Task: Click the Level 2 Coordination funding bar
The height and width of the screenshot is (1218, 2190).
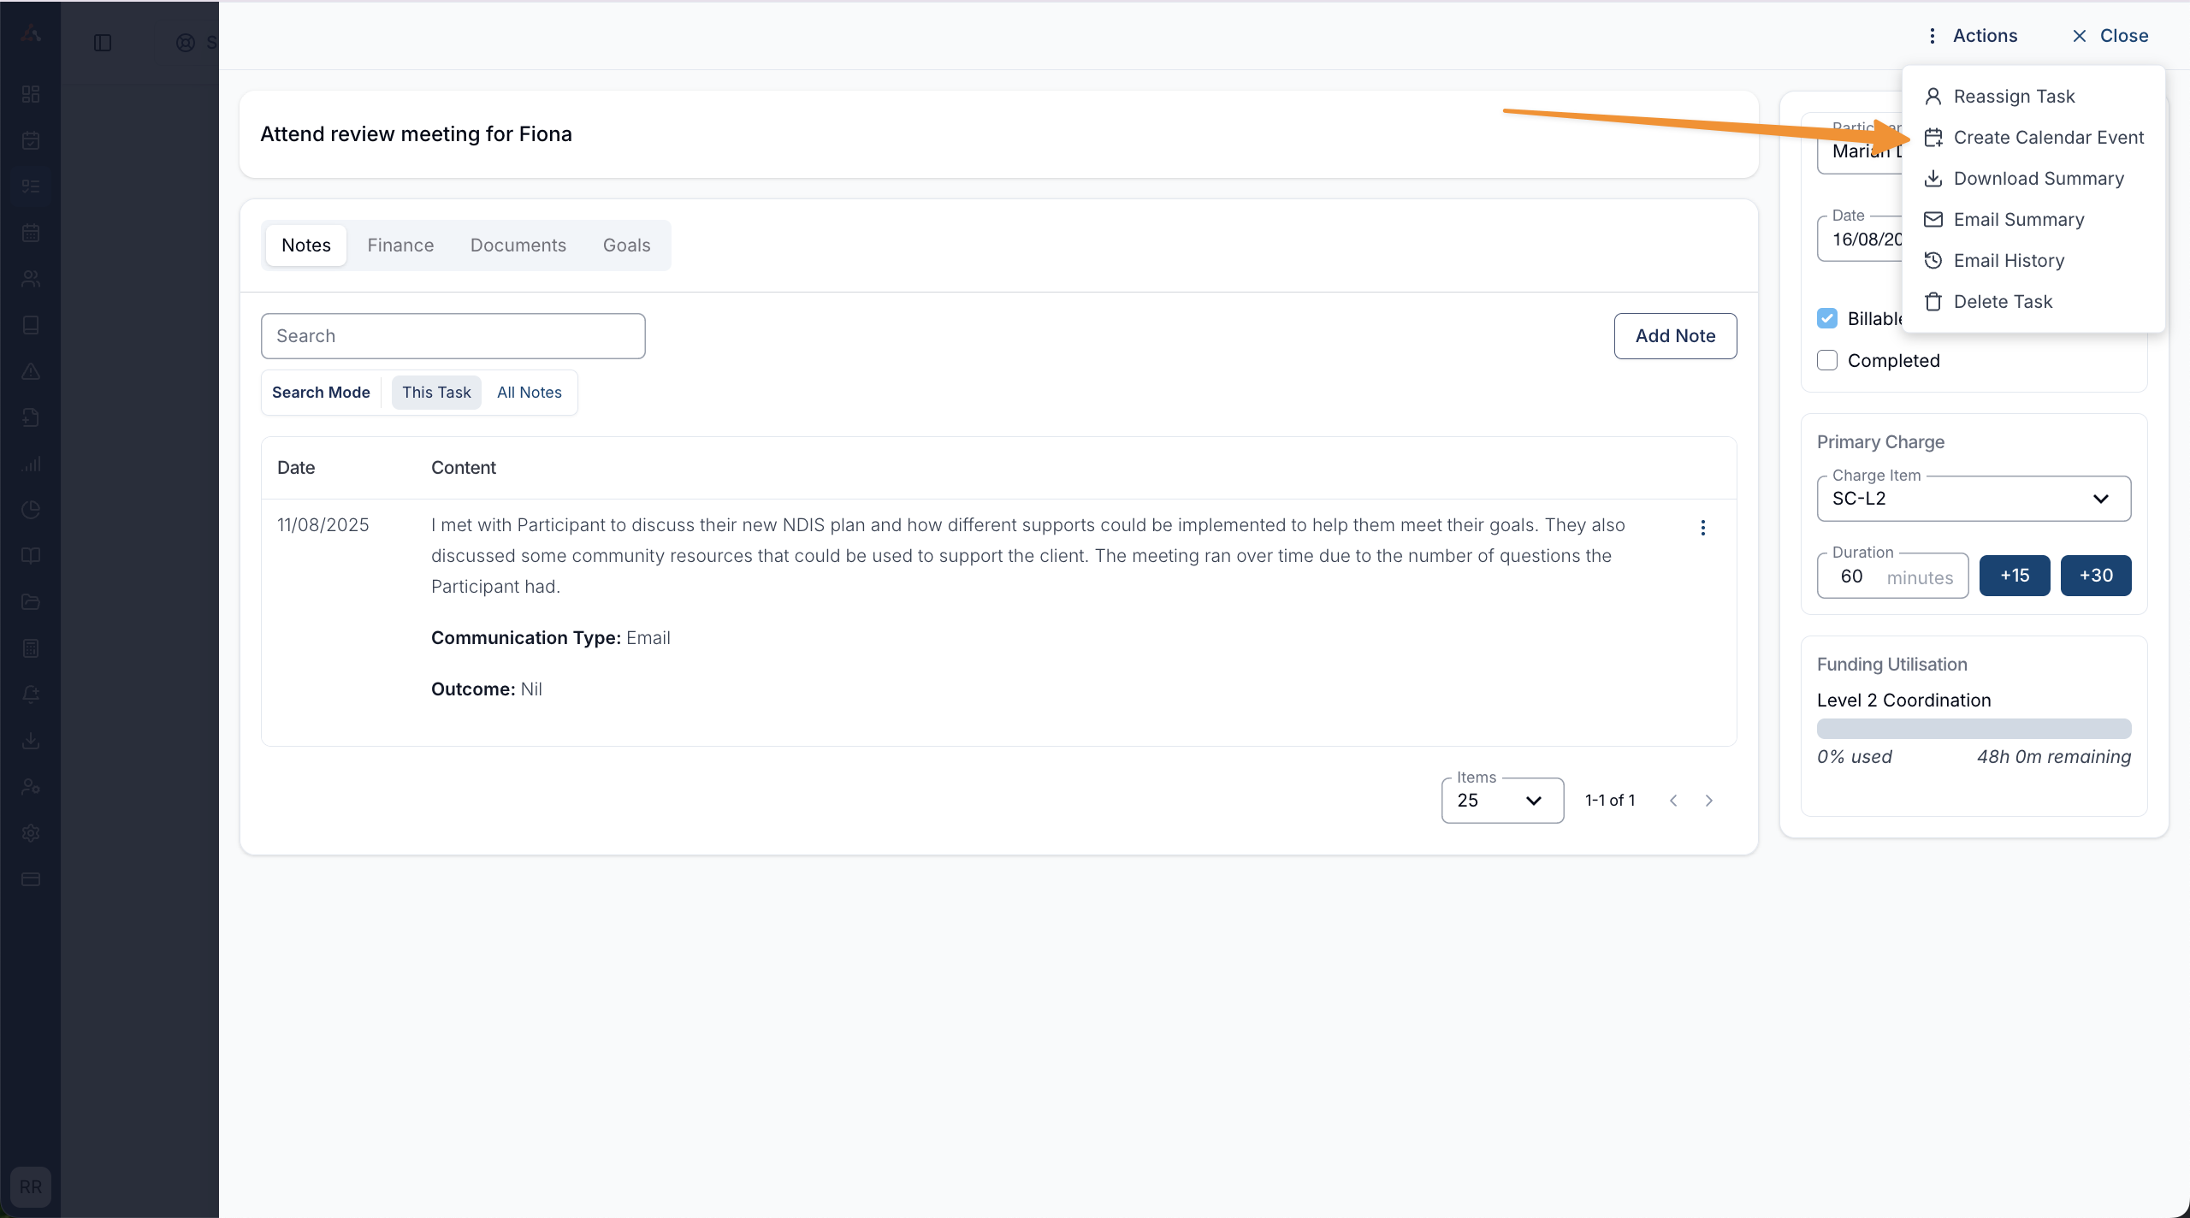Action: 1973,729
